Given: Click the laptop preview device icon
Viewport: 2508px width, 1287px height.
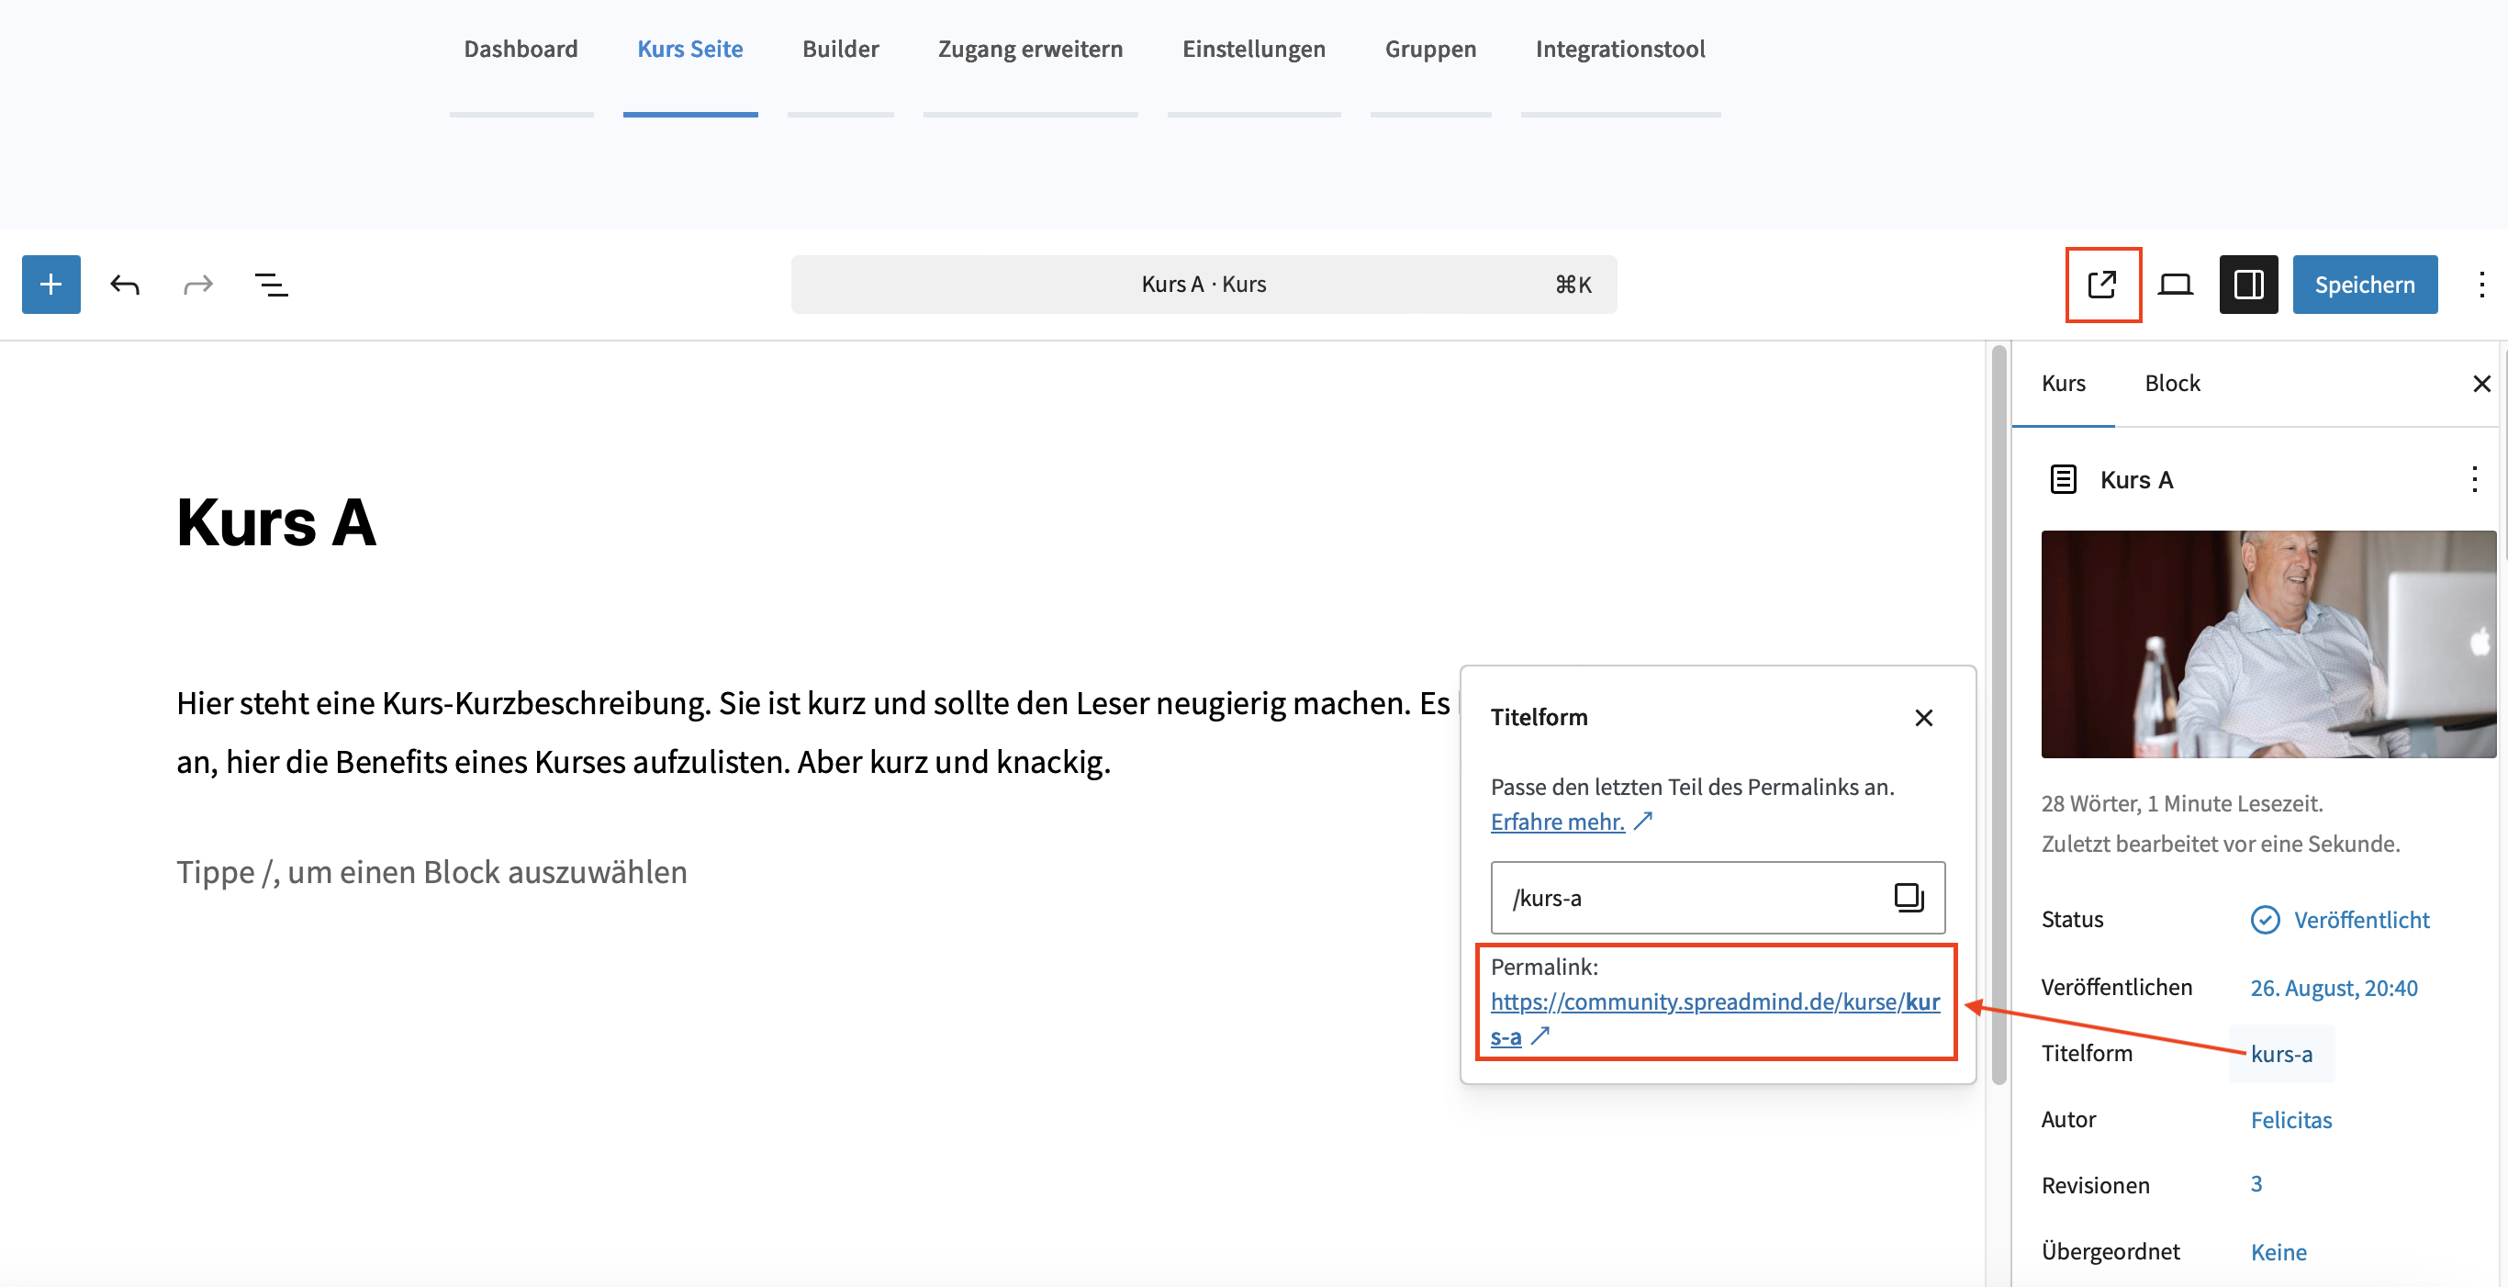Looking at the screenshot, I should [x=2175, y=285].
